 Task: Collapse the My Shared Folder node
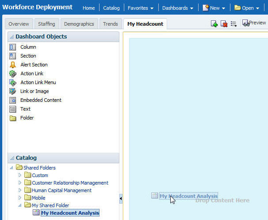click(x=20, y=205)
